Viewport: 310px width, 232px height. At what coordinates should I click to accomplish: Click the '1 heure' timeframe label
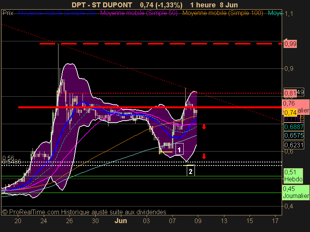click(x=203, y=5)
